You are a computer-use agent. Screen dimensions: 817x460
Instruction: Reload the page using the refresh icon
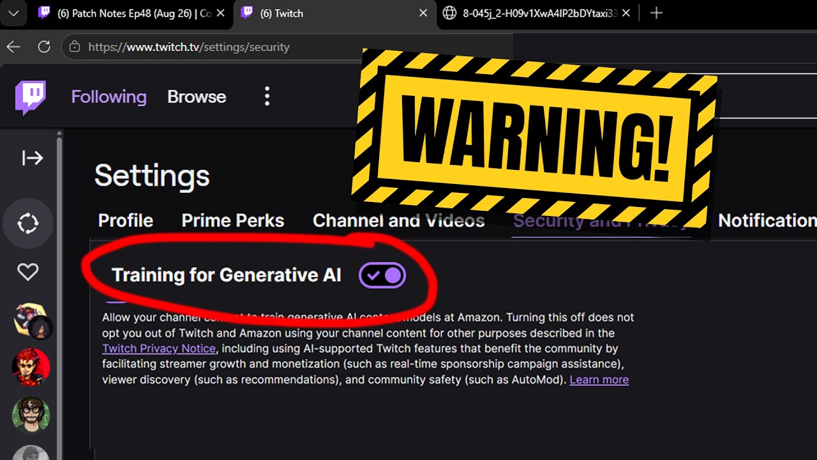tap(44, 47)
